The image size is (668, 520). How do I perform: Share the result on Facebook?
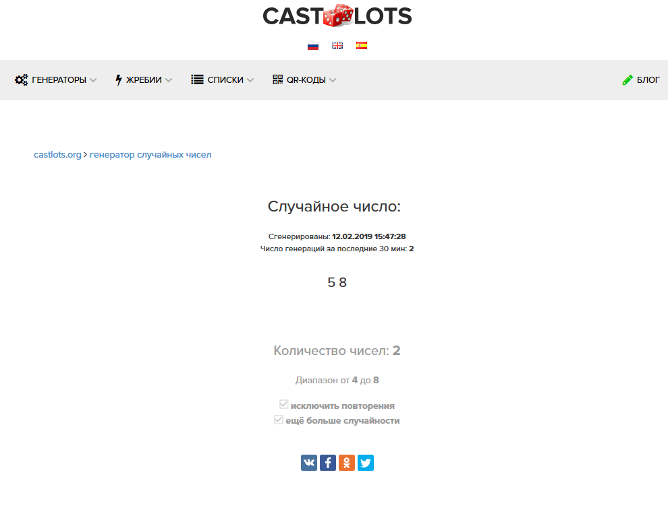[x=328, y=463]
